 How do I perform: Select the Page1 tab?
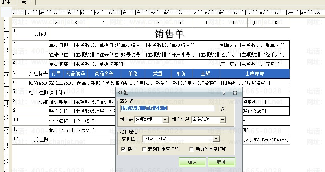point(25,2)
